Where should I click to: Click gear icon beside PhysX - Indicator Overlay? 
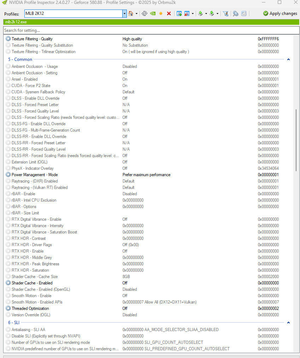point(8,168)
